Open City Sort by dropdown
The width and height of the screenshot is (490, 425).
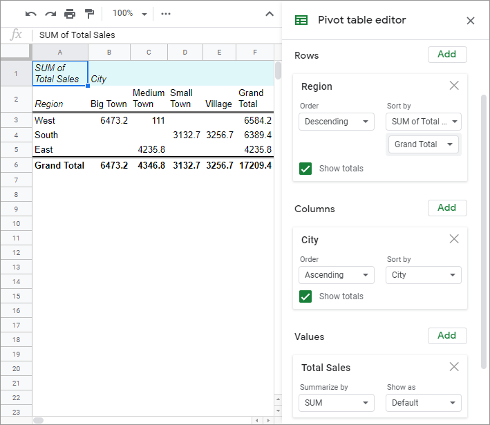click(x=424, y=275)
